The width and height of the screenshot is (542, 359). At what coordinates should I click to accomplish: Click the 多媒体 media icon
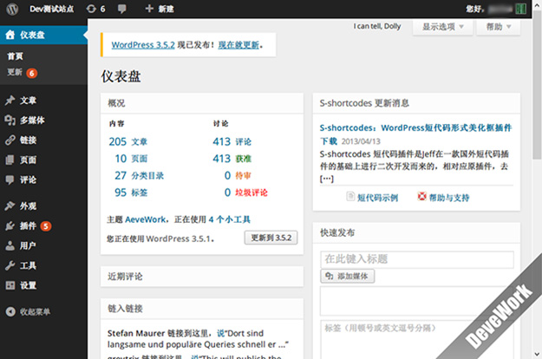coord(10,120)
